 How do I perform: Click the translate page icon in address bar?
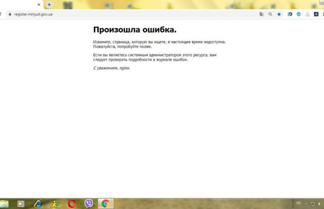click(x=261, y=14)
